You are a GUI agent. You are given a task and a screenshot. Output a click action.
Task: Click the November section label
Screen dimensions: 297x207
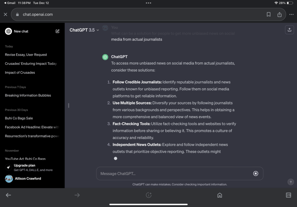pyautogui.click(x=12, y=151)
